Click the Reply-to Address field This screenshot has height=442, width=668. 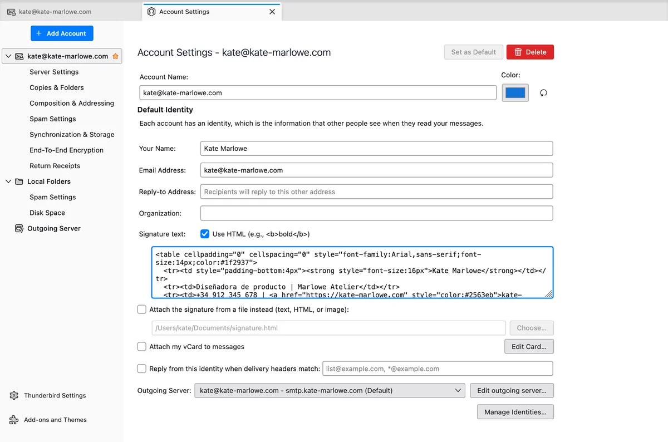click(x=376, y=191)
